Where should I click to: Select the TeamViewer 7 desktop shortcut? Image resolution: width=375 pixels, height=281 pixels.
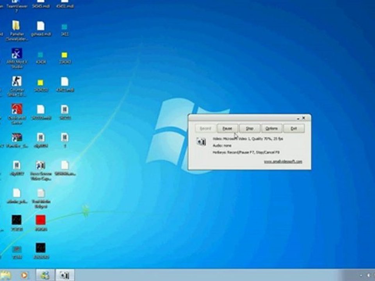coord(16,6)
